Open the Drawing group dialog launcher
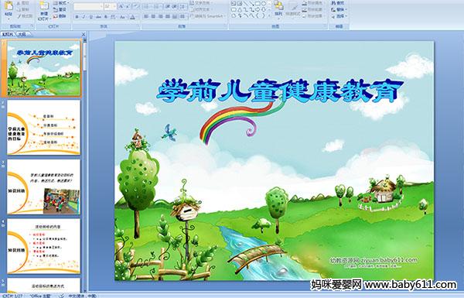 point(326,26)
